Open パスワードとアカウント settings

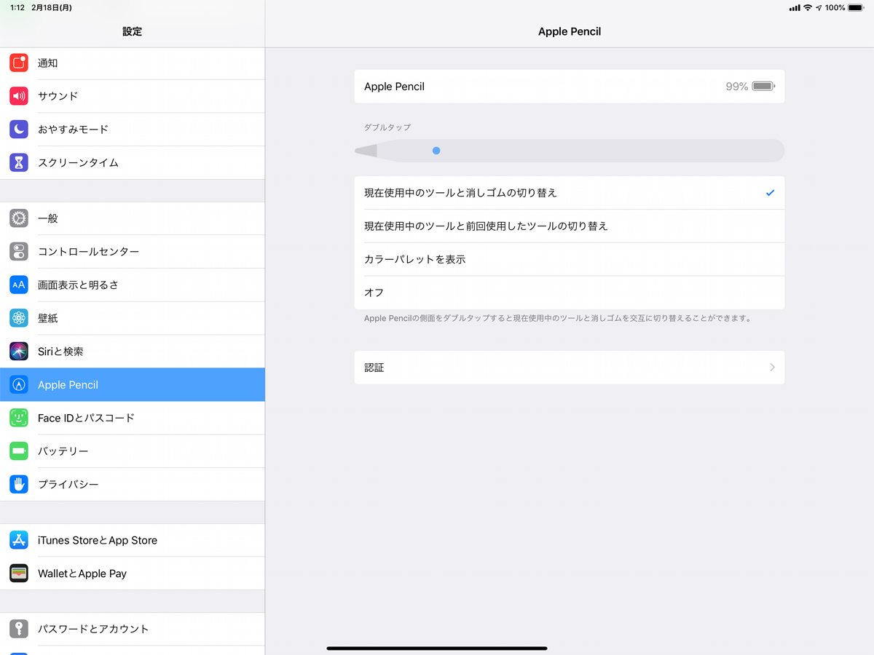[133, 629]
